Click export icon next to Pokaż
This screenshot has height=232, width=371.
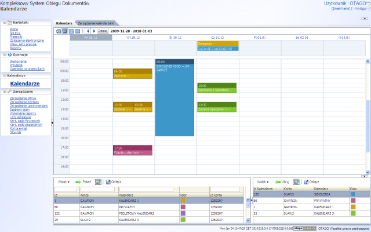[x=98, y=182]
